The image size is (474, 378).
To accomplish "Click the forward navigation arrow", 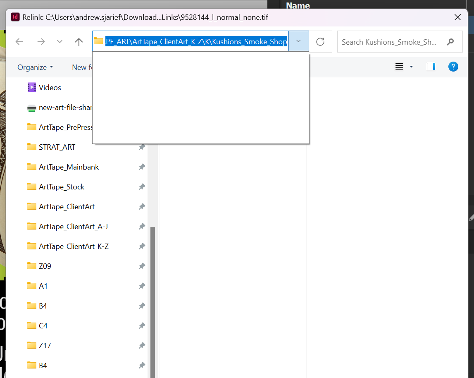I will (40, 41).
